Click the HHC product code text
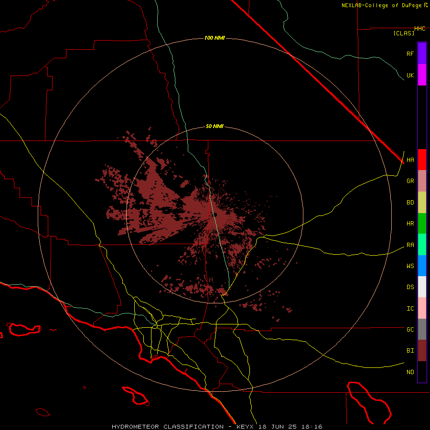The height and width of the screenshot is (430, 430). click(420, 29)
